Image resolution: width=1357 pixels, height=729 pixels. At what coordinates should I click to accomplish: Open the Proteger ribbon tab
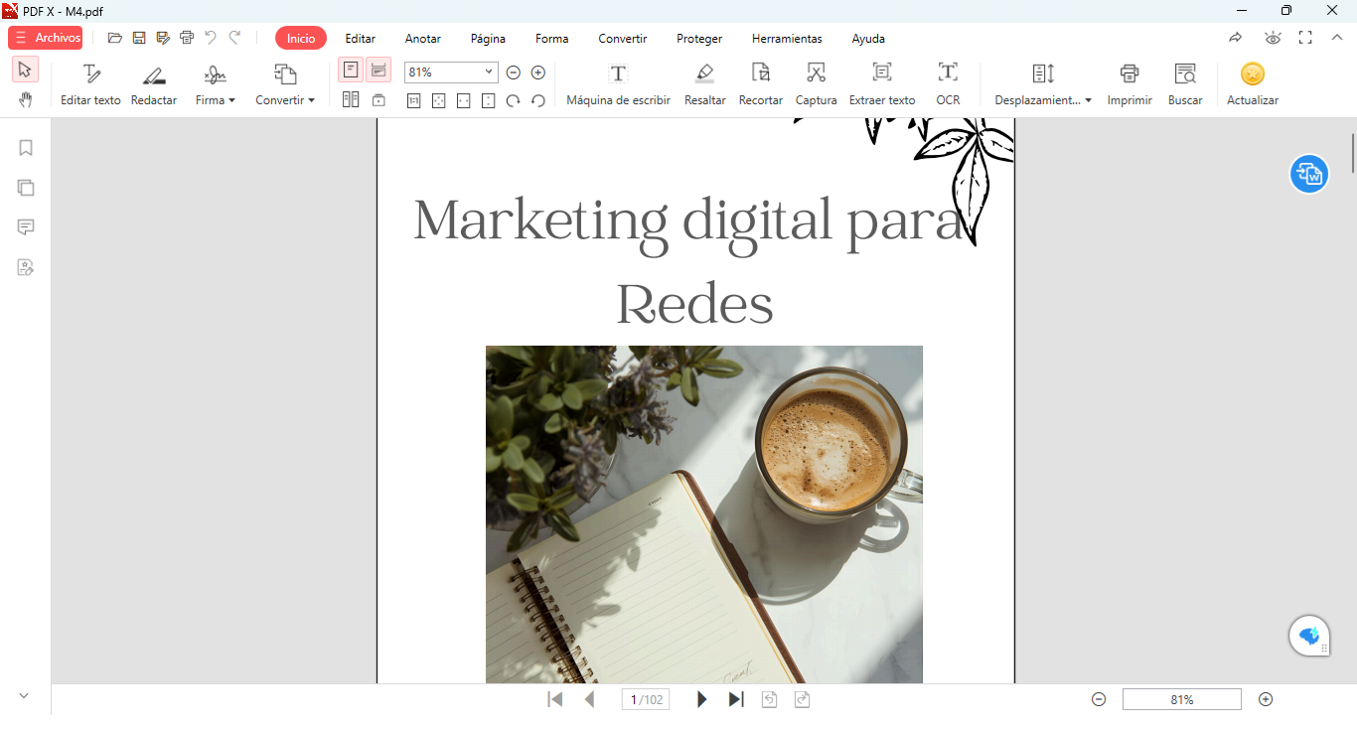coord(698,39)
